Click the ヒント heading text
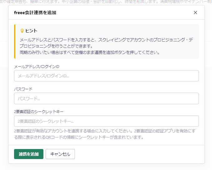Viewport: 212px width, 170px height. point(31,31)
